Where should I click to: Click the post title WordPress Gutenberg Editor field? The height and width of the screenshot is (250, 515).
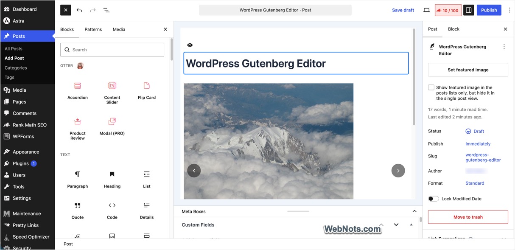[296, 63]
